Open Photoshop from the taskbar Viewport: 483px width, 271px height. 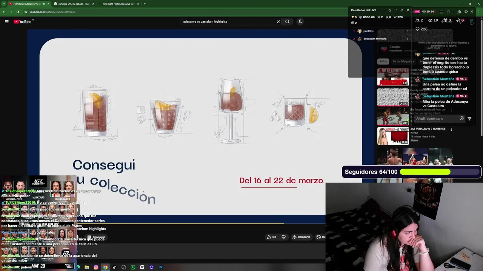click(161, 267)
